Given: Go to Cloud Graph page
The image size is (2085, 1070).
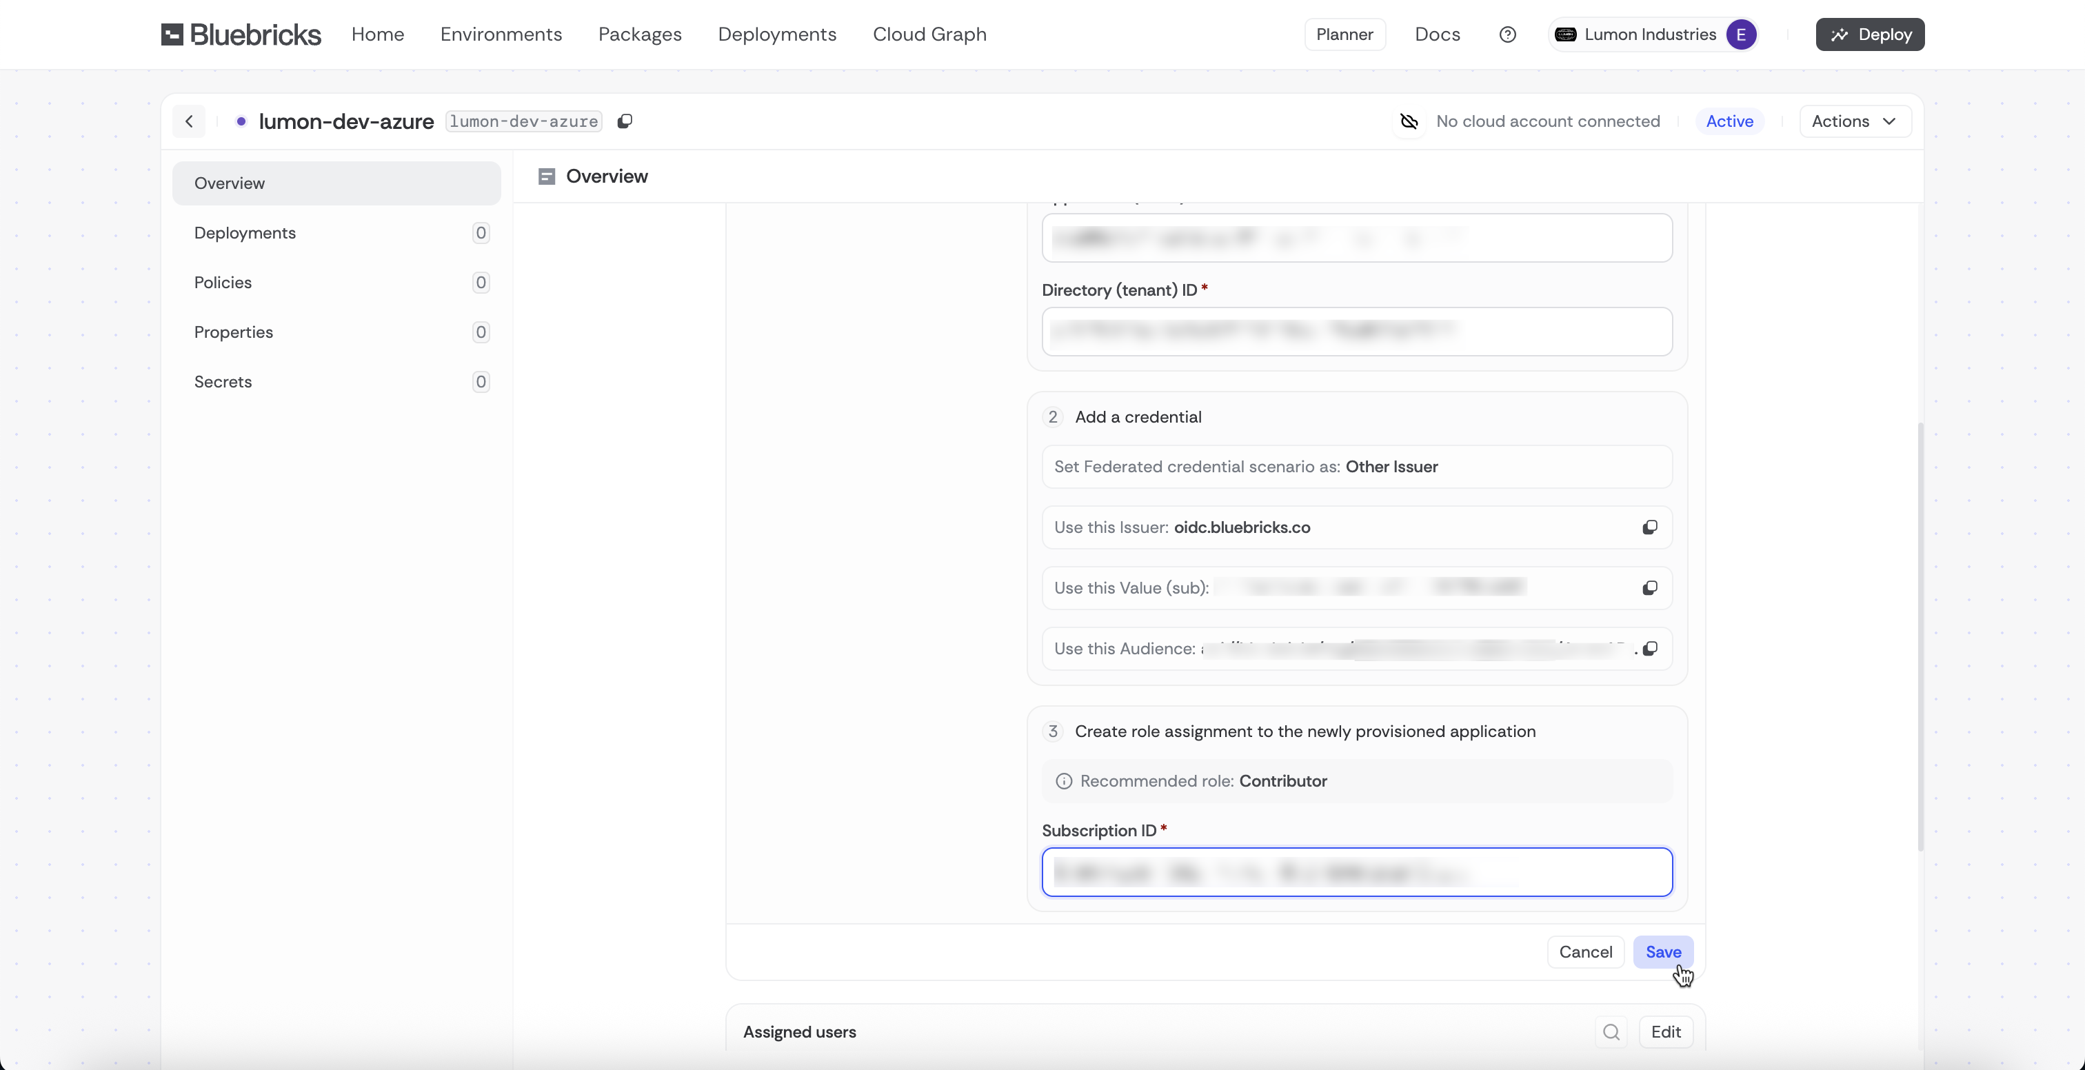Looking at the screenshot, I should 929,34.
